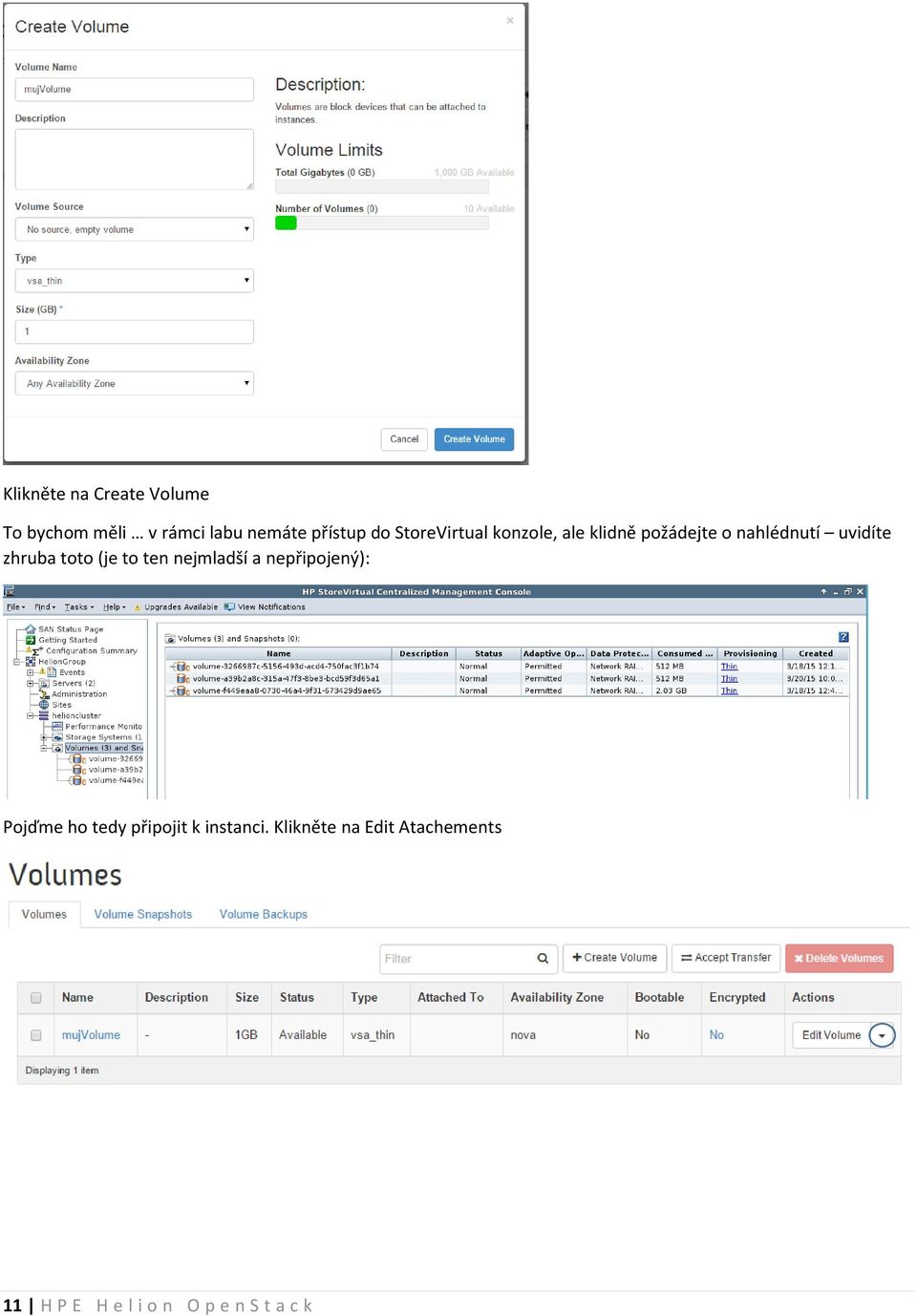
Task: Open the Help menu
Action: [x=114, y=607]
